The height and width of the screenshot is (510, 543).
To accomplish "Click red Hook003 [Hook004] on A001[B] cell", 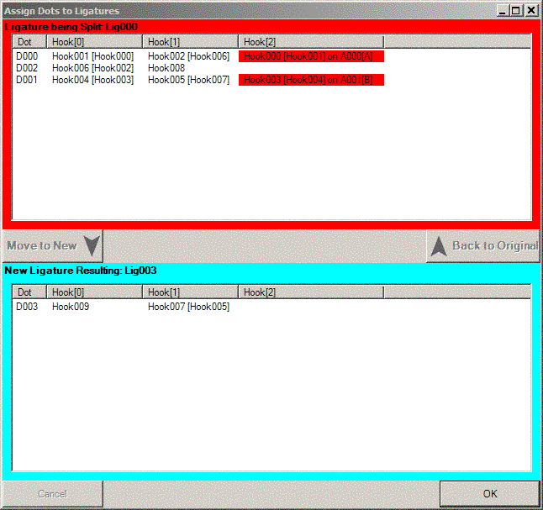I will click(x=311, y=80).
